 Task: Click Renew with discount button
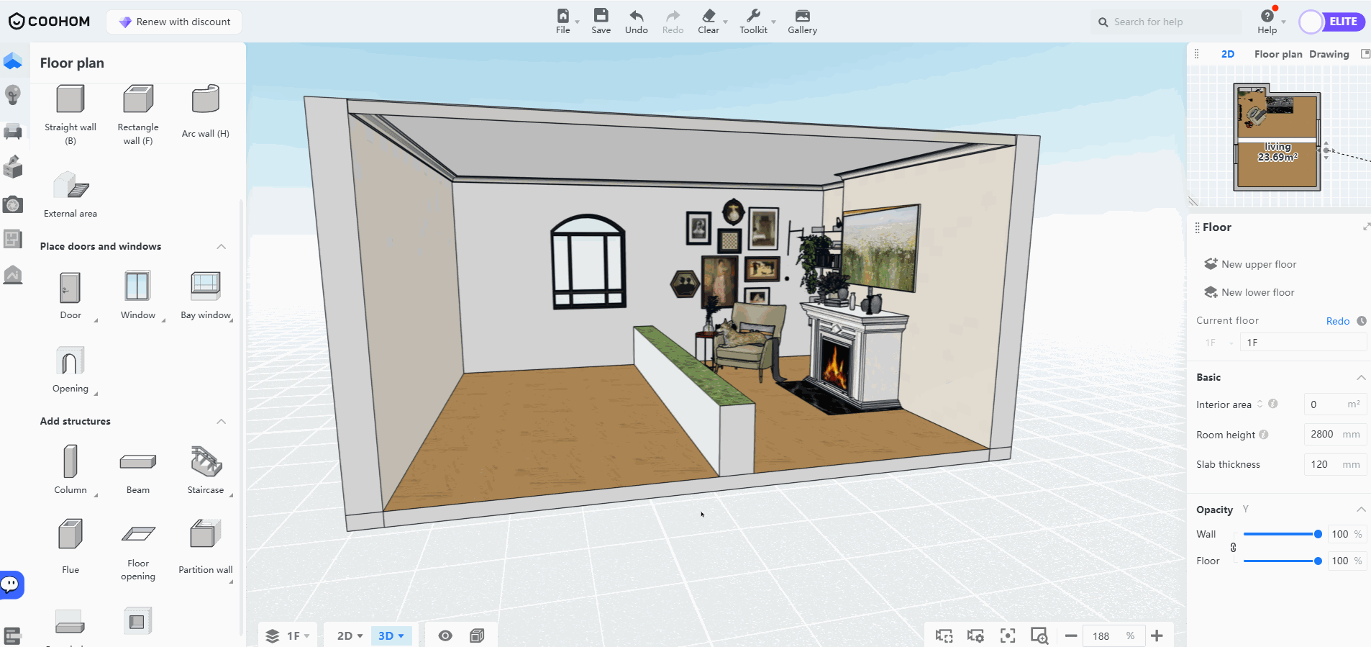(x=175, y=22)
